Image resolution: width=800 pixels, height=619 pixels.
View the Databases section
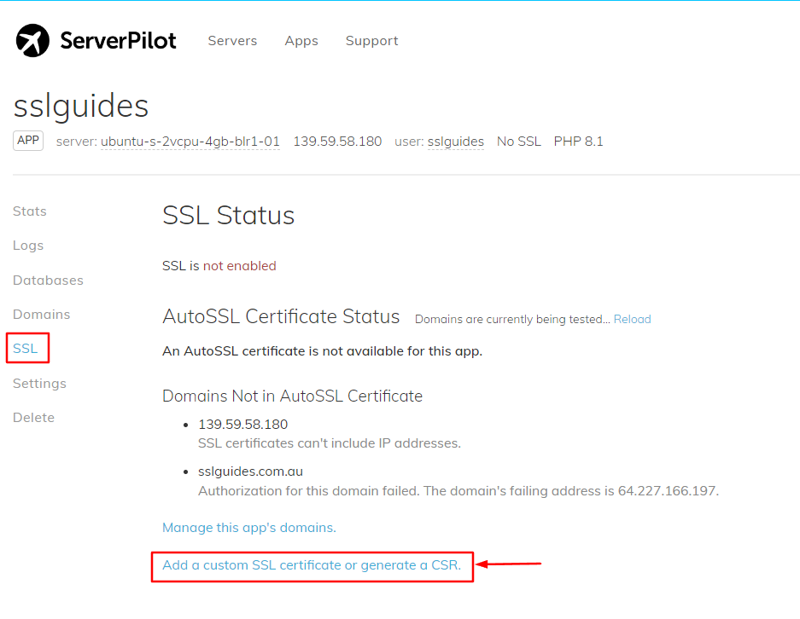click(x=48, y=280)
